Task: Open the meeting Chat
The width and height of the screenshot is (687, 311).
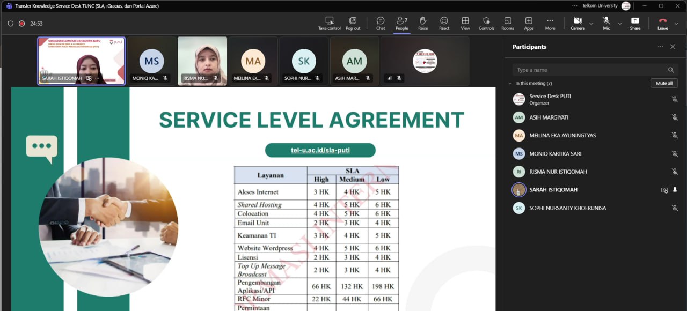Action: pyautogui.click(x=381, y=23)
